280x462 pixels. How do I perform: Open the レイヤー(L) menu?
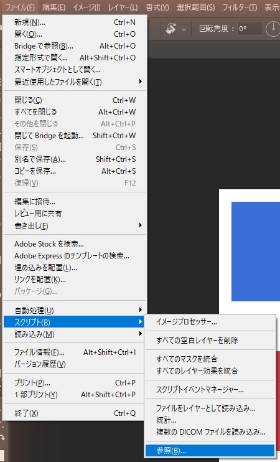pyautogui.click(x=123, y=7)
